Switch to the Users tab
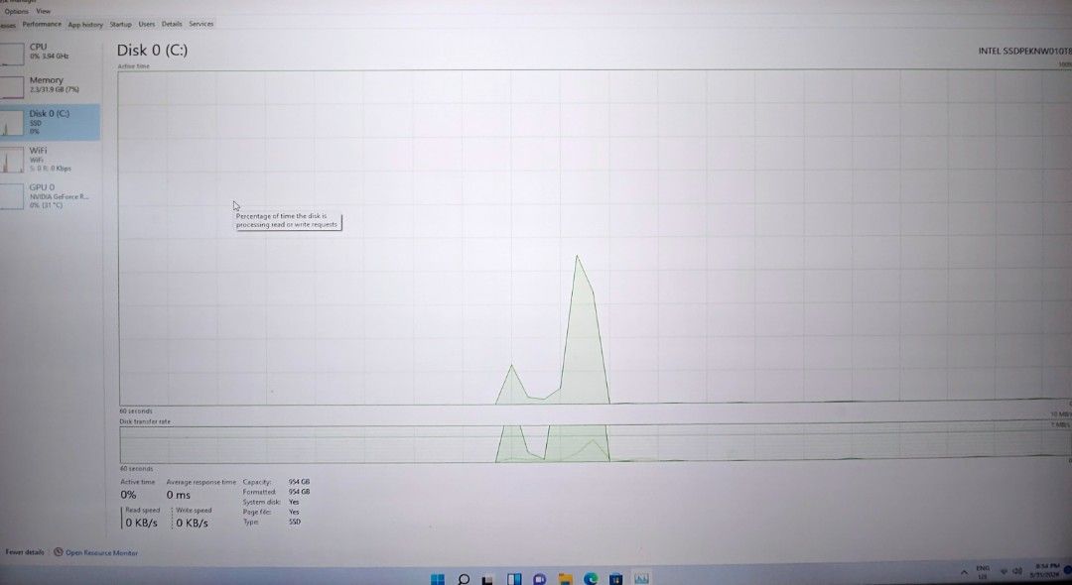This screenshot has width=1072, height=585. 146,24
